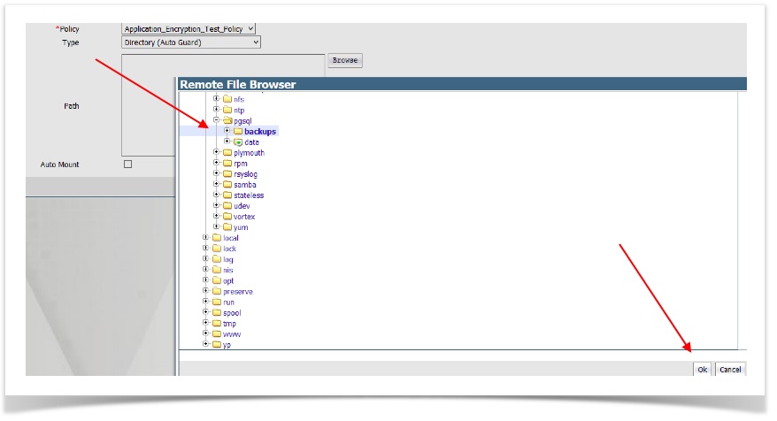The width and height of the screenshot is (777, 421).
Task: Click the Browse button
Action: pos(344,60)
